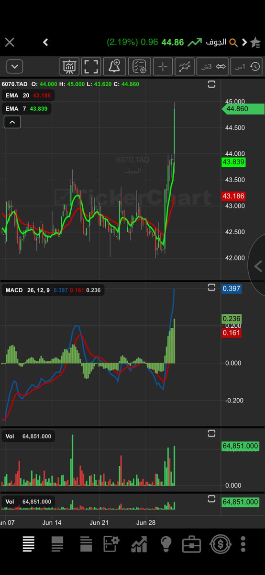
Task: Maximize the main price chart pane
Action: (211, 84)
